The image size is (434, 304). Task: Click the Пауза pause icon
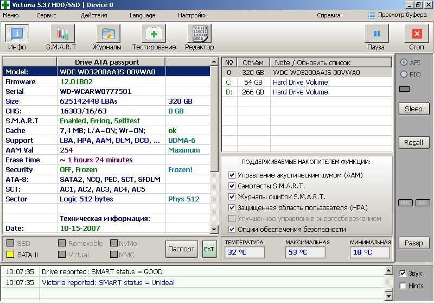click(x=376, y=34)
